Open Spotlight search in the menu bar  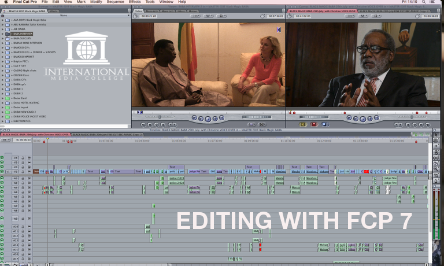click(424, 2)
